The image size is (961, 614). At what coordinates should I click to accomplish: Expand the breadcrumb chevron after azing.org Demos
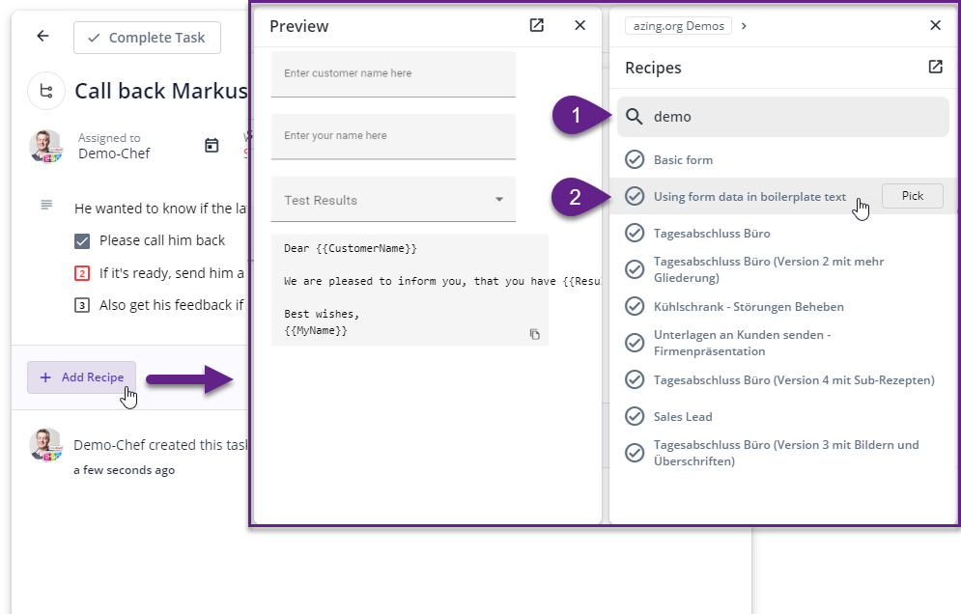click(744, 26)
